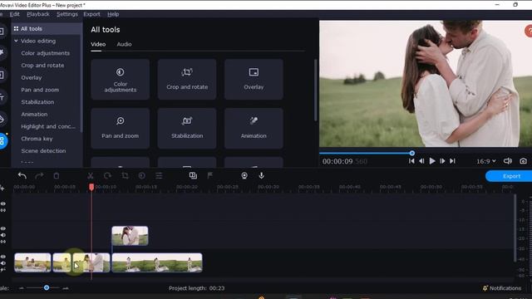Open the Notifications panel
532x299 pixels.
[502, 288]
